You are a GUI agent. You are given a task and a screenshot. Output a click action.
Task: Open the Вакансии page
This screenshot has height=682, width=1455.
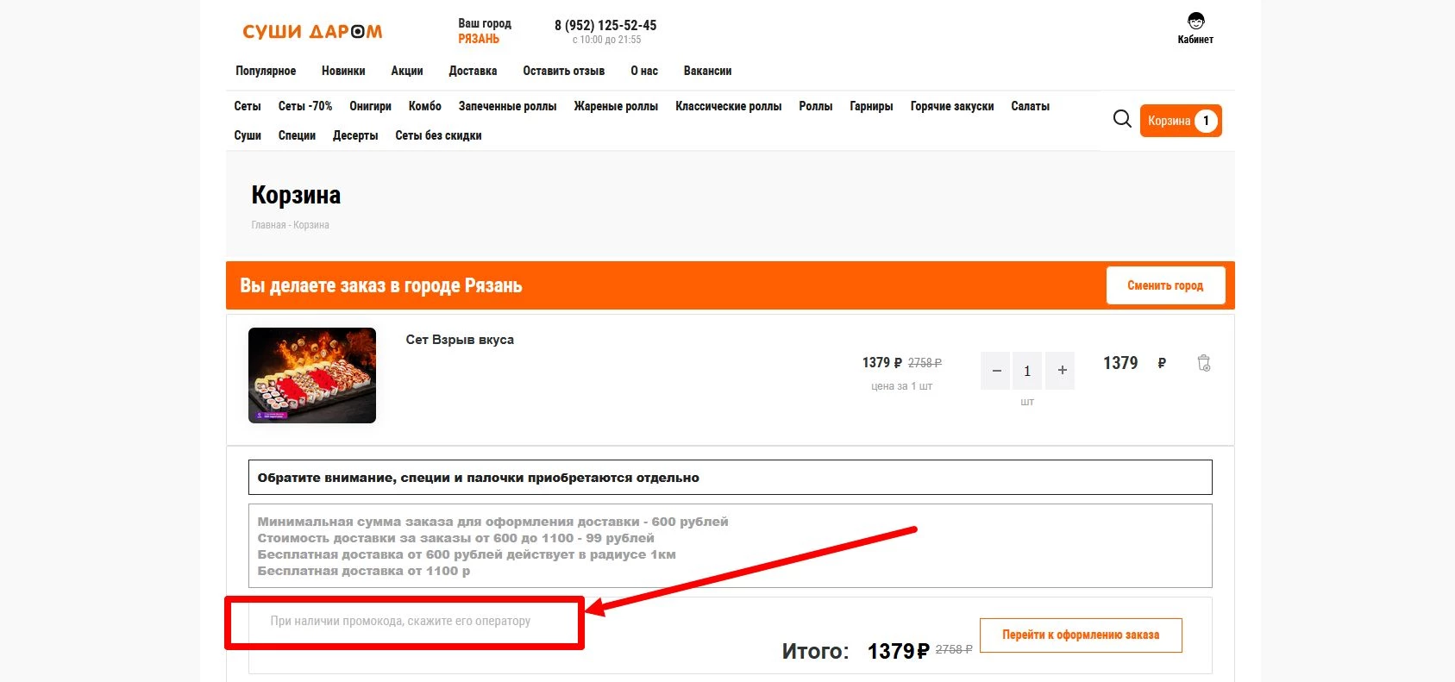coord(707,71)
